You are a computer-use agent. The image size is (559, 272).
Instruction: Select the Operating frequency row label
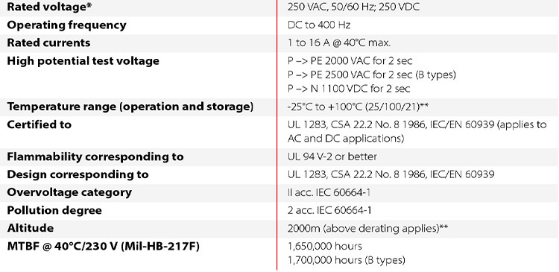coord(66,25)
